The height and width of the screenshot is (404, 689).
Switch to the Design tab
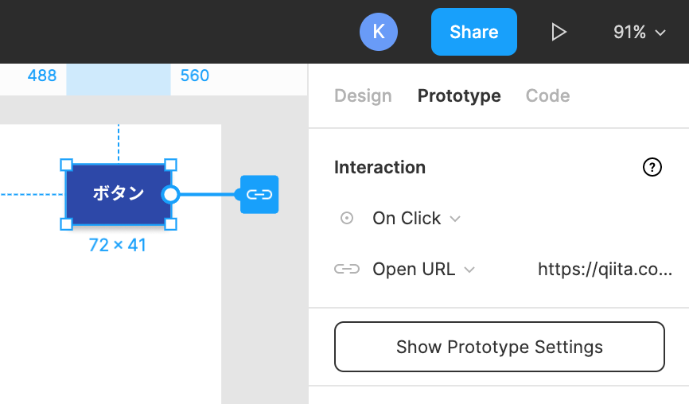(363, 95)
